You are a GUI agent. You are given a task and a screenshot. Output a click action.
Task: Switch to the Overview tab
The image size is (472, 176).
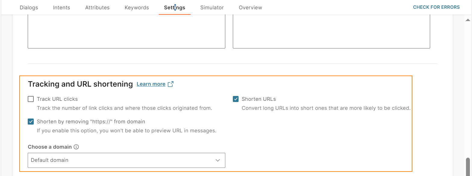click(x=250, y=8)
